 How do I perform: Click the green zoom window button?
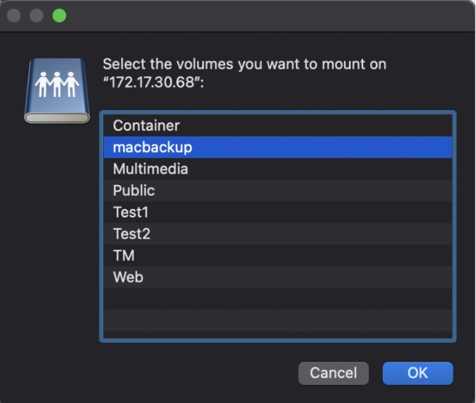click(x=59, y=15)
